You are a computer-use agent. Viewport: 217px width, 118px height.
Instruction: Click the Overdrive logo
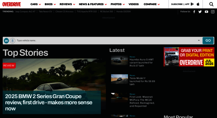coord(12,4)
